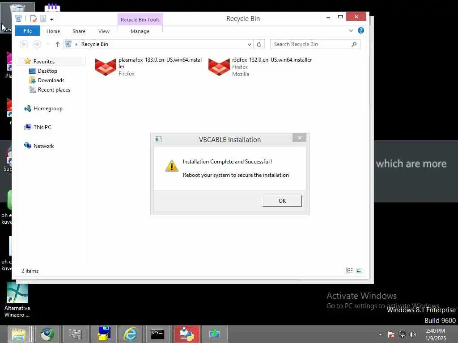Image resolution: width=458 pixels, height=343 pixels.
Task: Maximize the Recycle Bin window
Action: click(340, 17)
